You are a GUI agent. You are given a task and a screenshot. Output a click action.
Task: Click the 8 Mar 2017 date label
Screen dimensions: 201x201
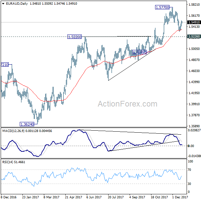click(51, 197)
